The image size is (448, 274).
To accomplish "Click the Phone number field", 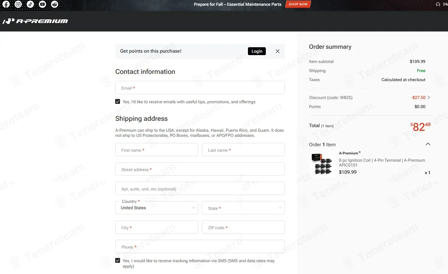I will coord(200,246).
